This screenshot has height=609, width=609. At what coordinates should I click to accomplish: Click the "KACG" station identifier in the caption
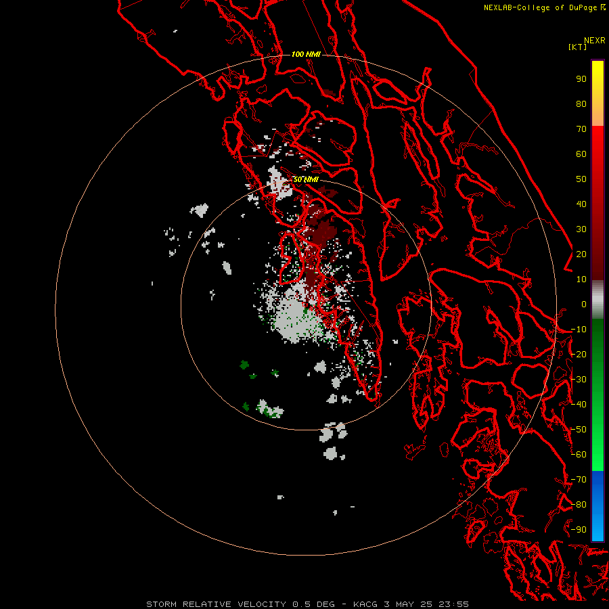(x=365, y=604)
